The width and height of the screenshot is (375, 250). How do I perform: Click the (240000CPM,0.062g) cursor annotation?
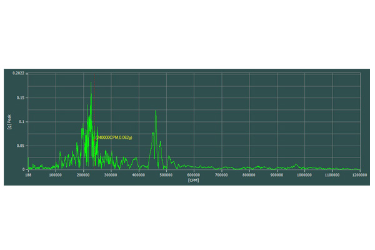[114, 137]
